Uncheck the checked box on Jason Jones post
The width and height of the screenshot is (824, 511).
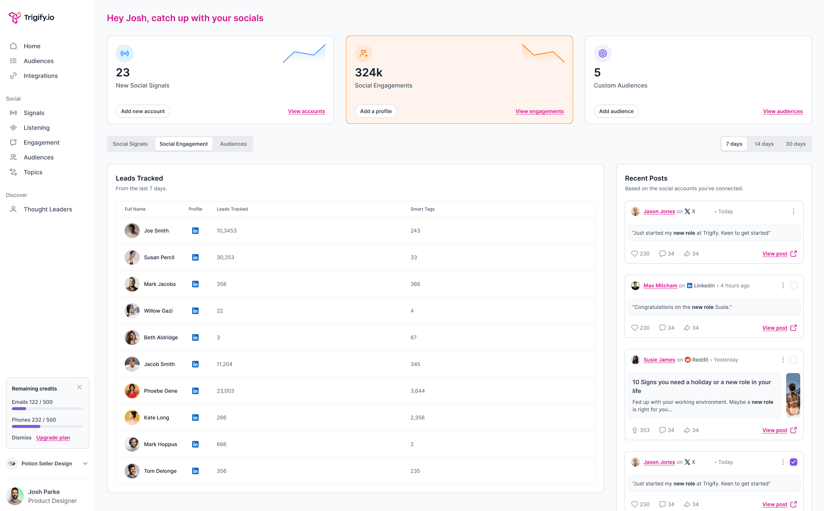tap(794, 462)
